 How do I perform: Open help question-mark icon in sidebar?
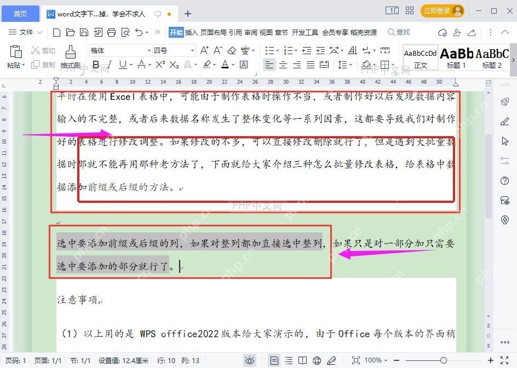pyautogui.click(x=504, y=180)
